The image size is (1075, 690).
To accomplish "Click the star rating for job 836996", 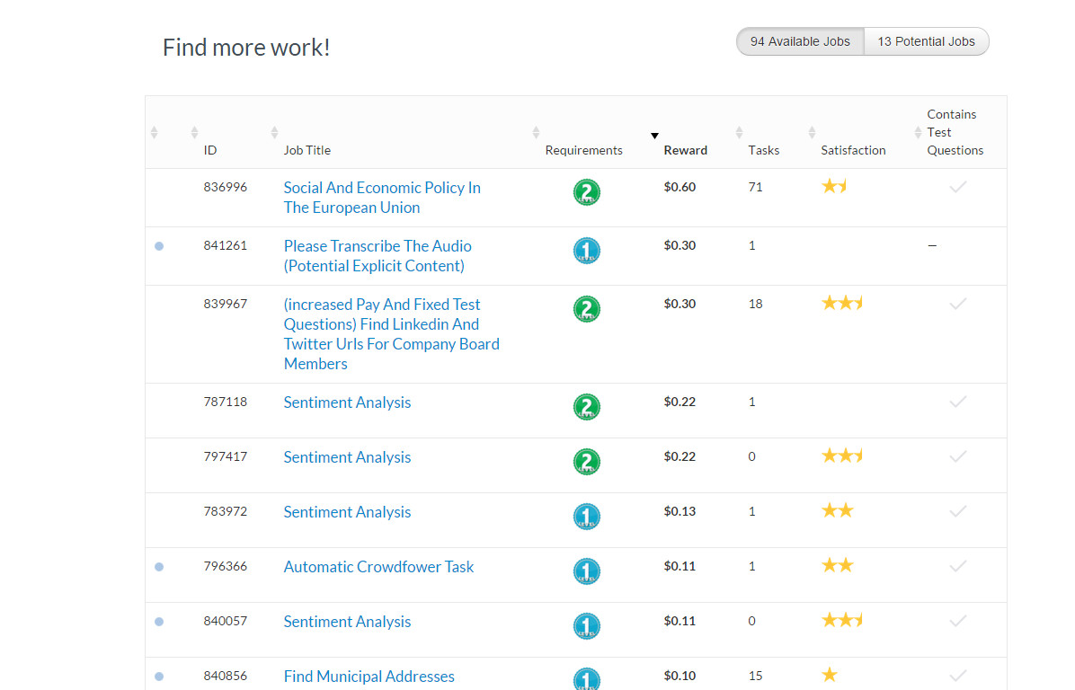I will tap(834, 187).
